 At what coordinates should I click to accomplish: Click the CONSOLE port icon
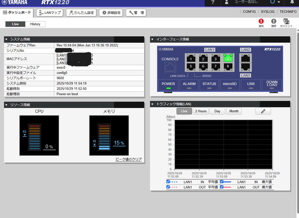[x=170, y=67]
